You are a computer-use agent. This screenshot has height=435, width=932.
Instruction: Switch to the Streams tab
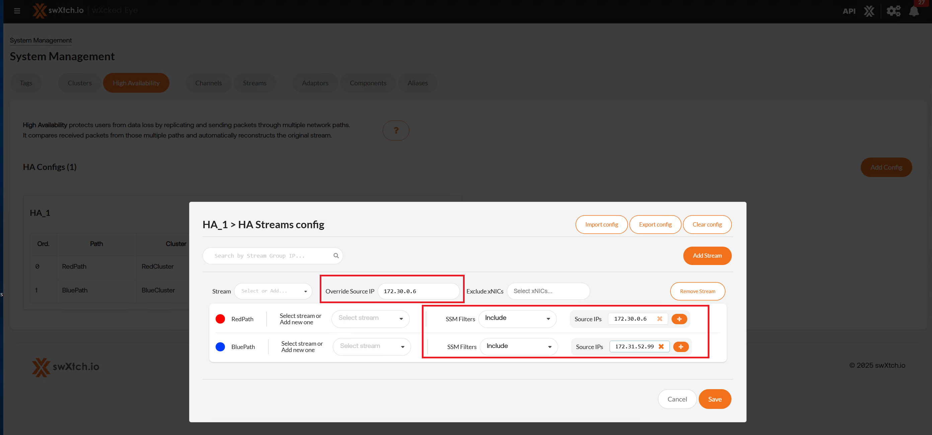pyautogui.click(x=254, y=83)
